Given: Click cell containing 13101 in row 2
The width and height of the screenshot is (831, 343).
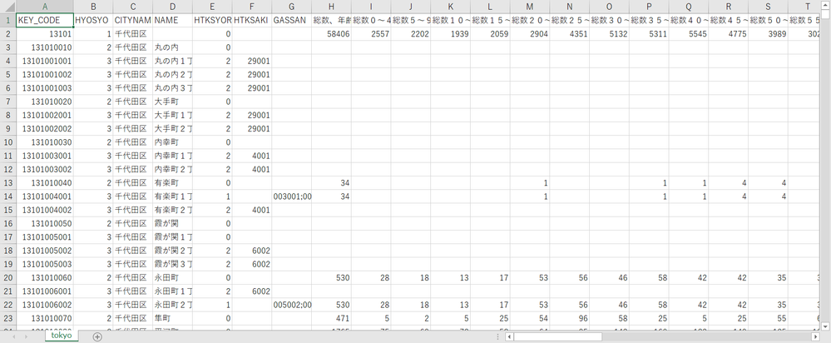Looking at the screenshot, I should tap(45, 33).
